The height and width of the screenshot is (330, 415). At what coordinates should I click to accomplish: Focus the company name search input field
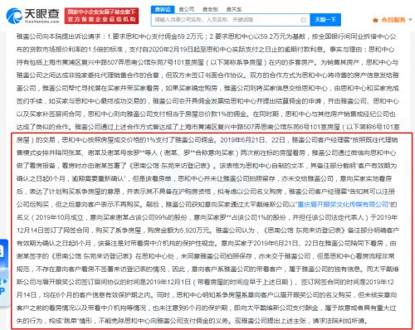[x=227, y=20]
